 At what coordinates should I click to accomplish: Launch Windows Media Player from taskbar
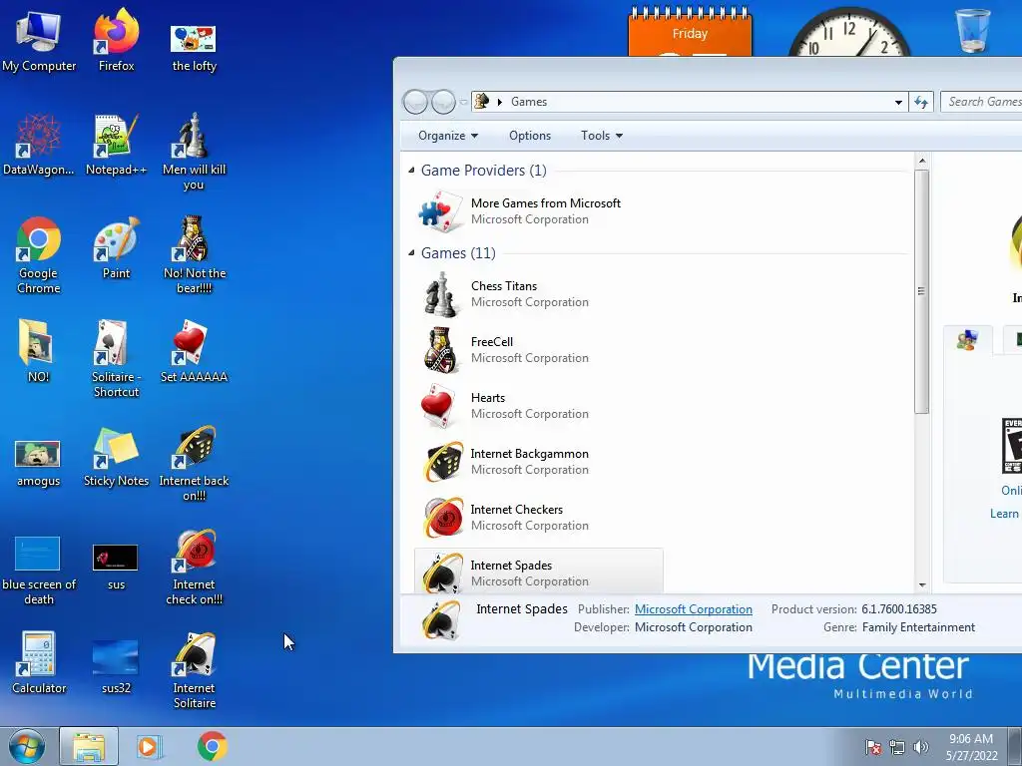point(150,746)
